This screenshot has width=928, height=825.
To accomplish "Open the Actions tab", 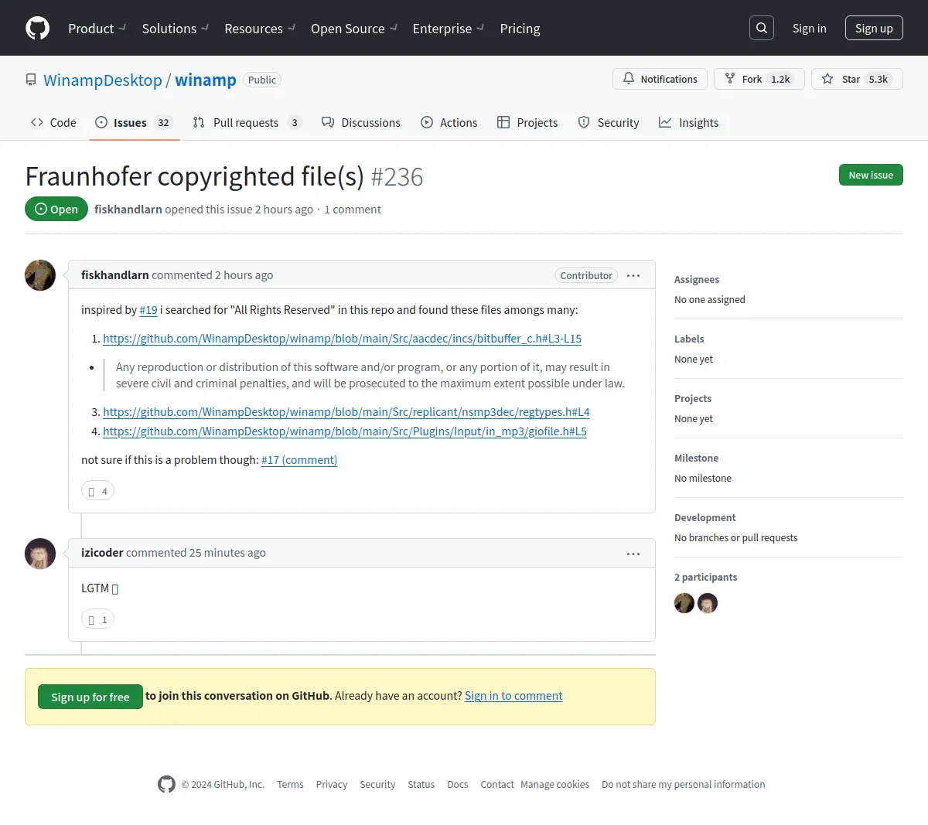I will 449,122.
